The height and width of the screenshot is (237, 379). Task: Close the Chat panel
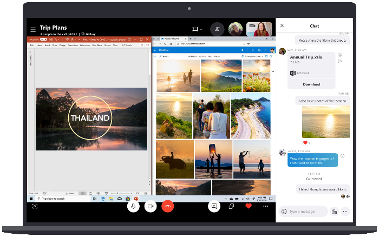click(282, 25)
